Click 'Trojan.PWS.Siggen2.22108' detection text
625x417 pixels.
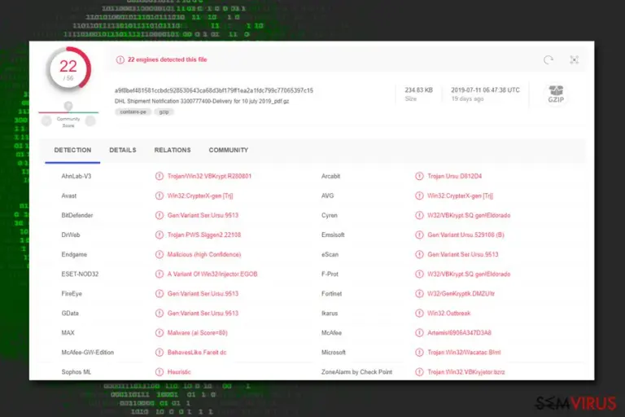(204, 235)
